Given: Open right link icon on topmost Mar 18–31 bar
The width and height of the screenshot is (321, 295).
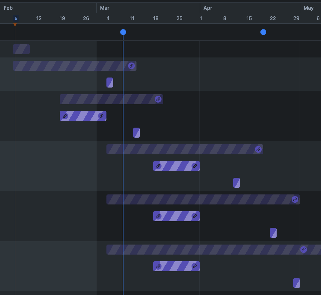Looking at the screenshot, I should [195, 166].
